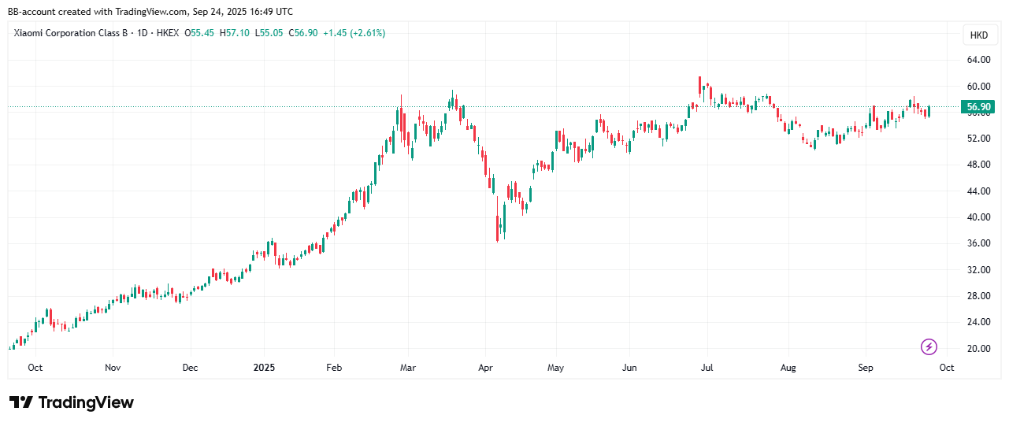Click the open value O55.45
Viewport: 1009px width, 426px height.
[x=200, y=33]
